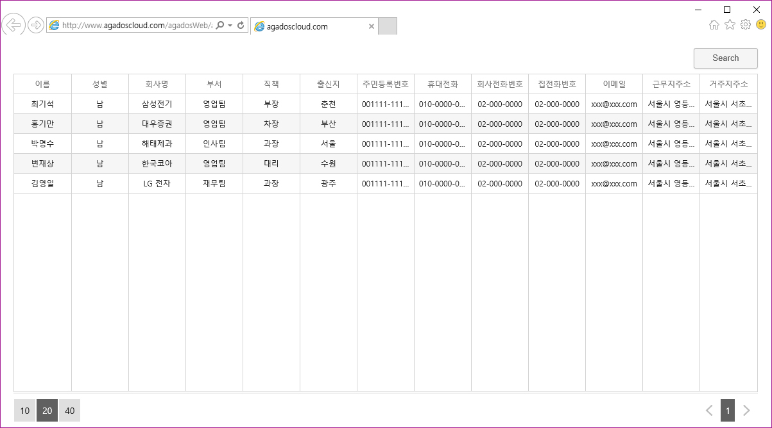Set page size to 40
Viewport: 772px width, 428px height.
[69, 411]
